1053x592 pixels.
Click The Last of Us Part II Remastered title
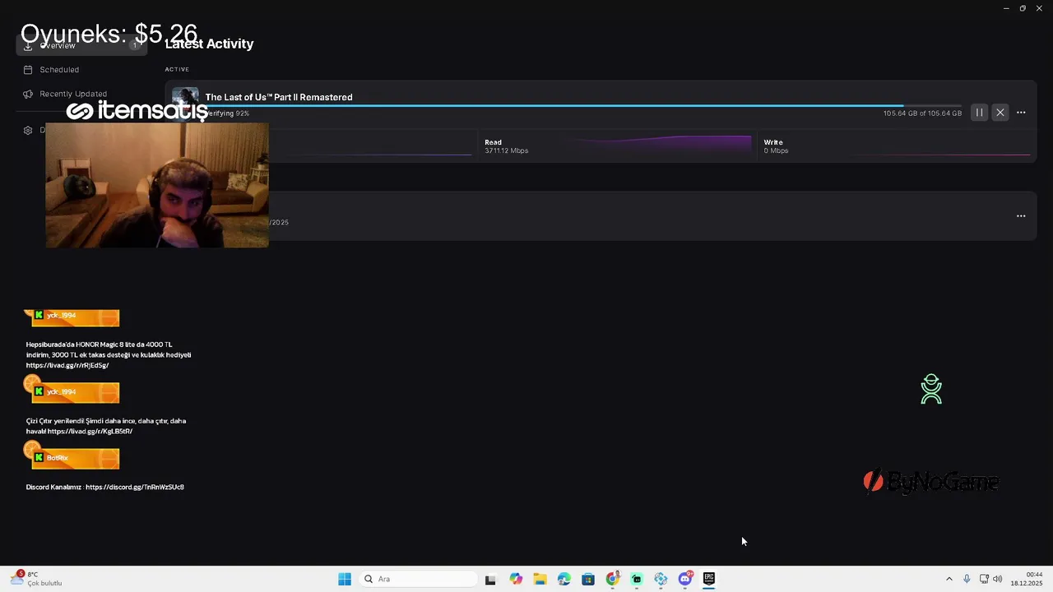279,97
